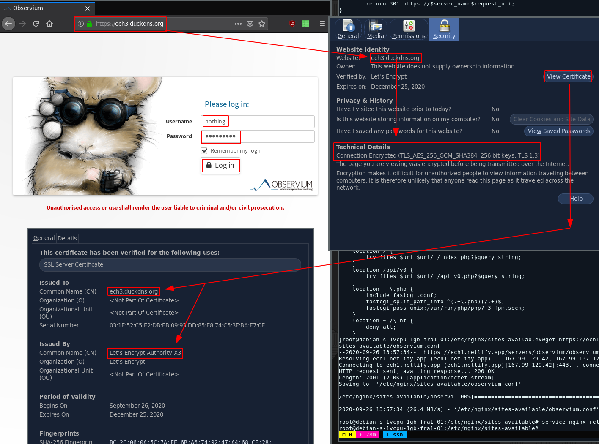Click View Certificate button
The height and width of the screenshot is (444, 599).
568,76
